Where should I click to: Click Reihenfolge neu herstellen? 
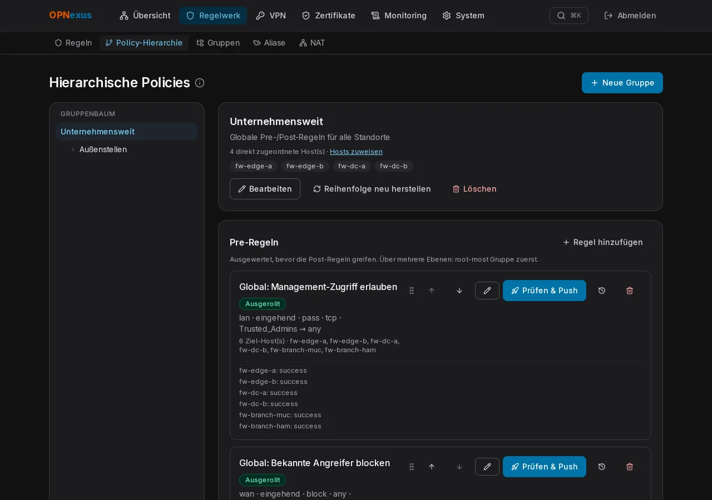(x=372, y=189)
